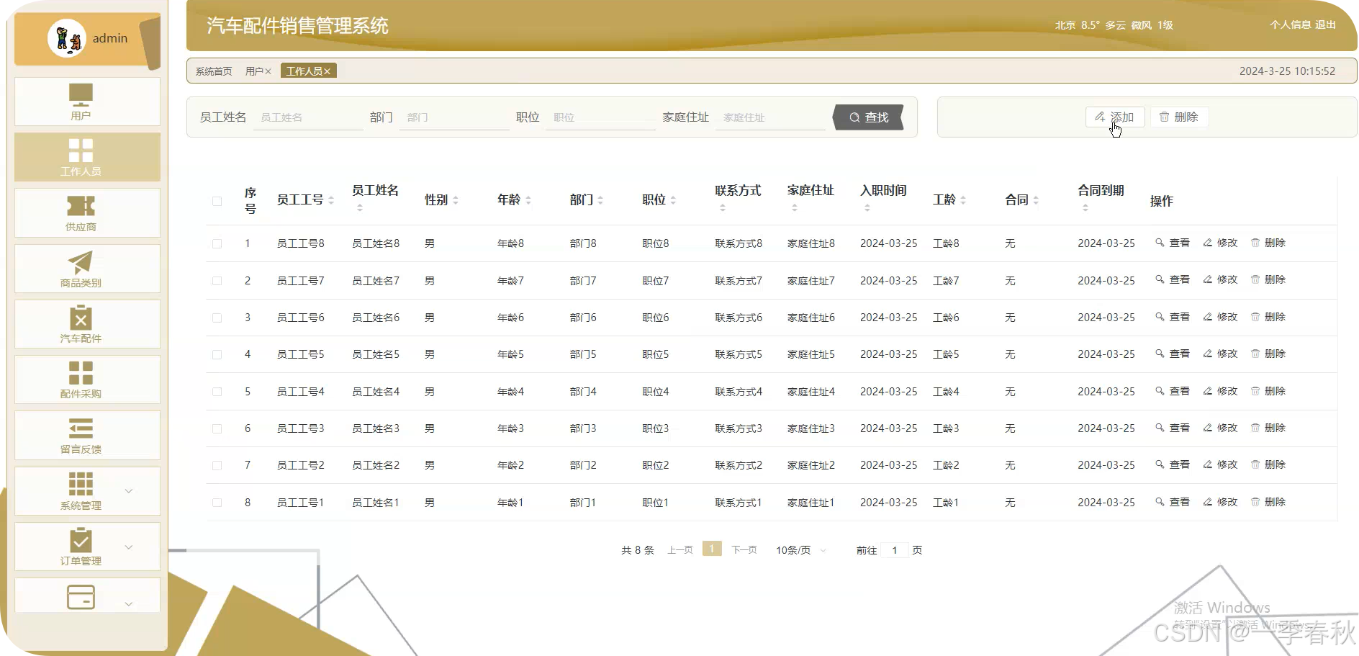Click the 查看 icon on row 1
The width and height of the screenshot is (1359, 656).
pyautogui.click(x=1173, y=243)
